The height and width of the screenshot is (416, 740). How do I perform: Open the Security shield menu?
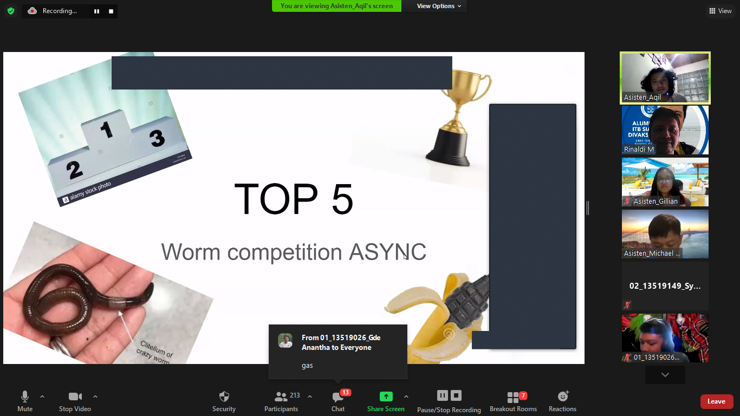224,401
